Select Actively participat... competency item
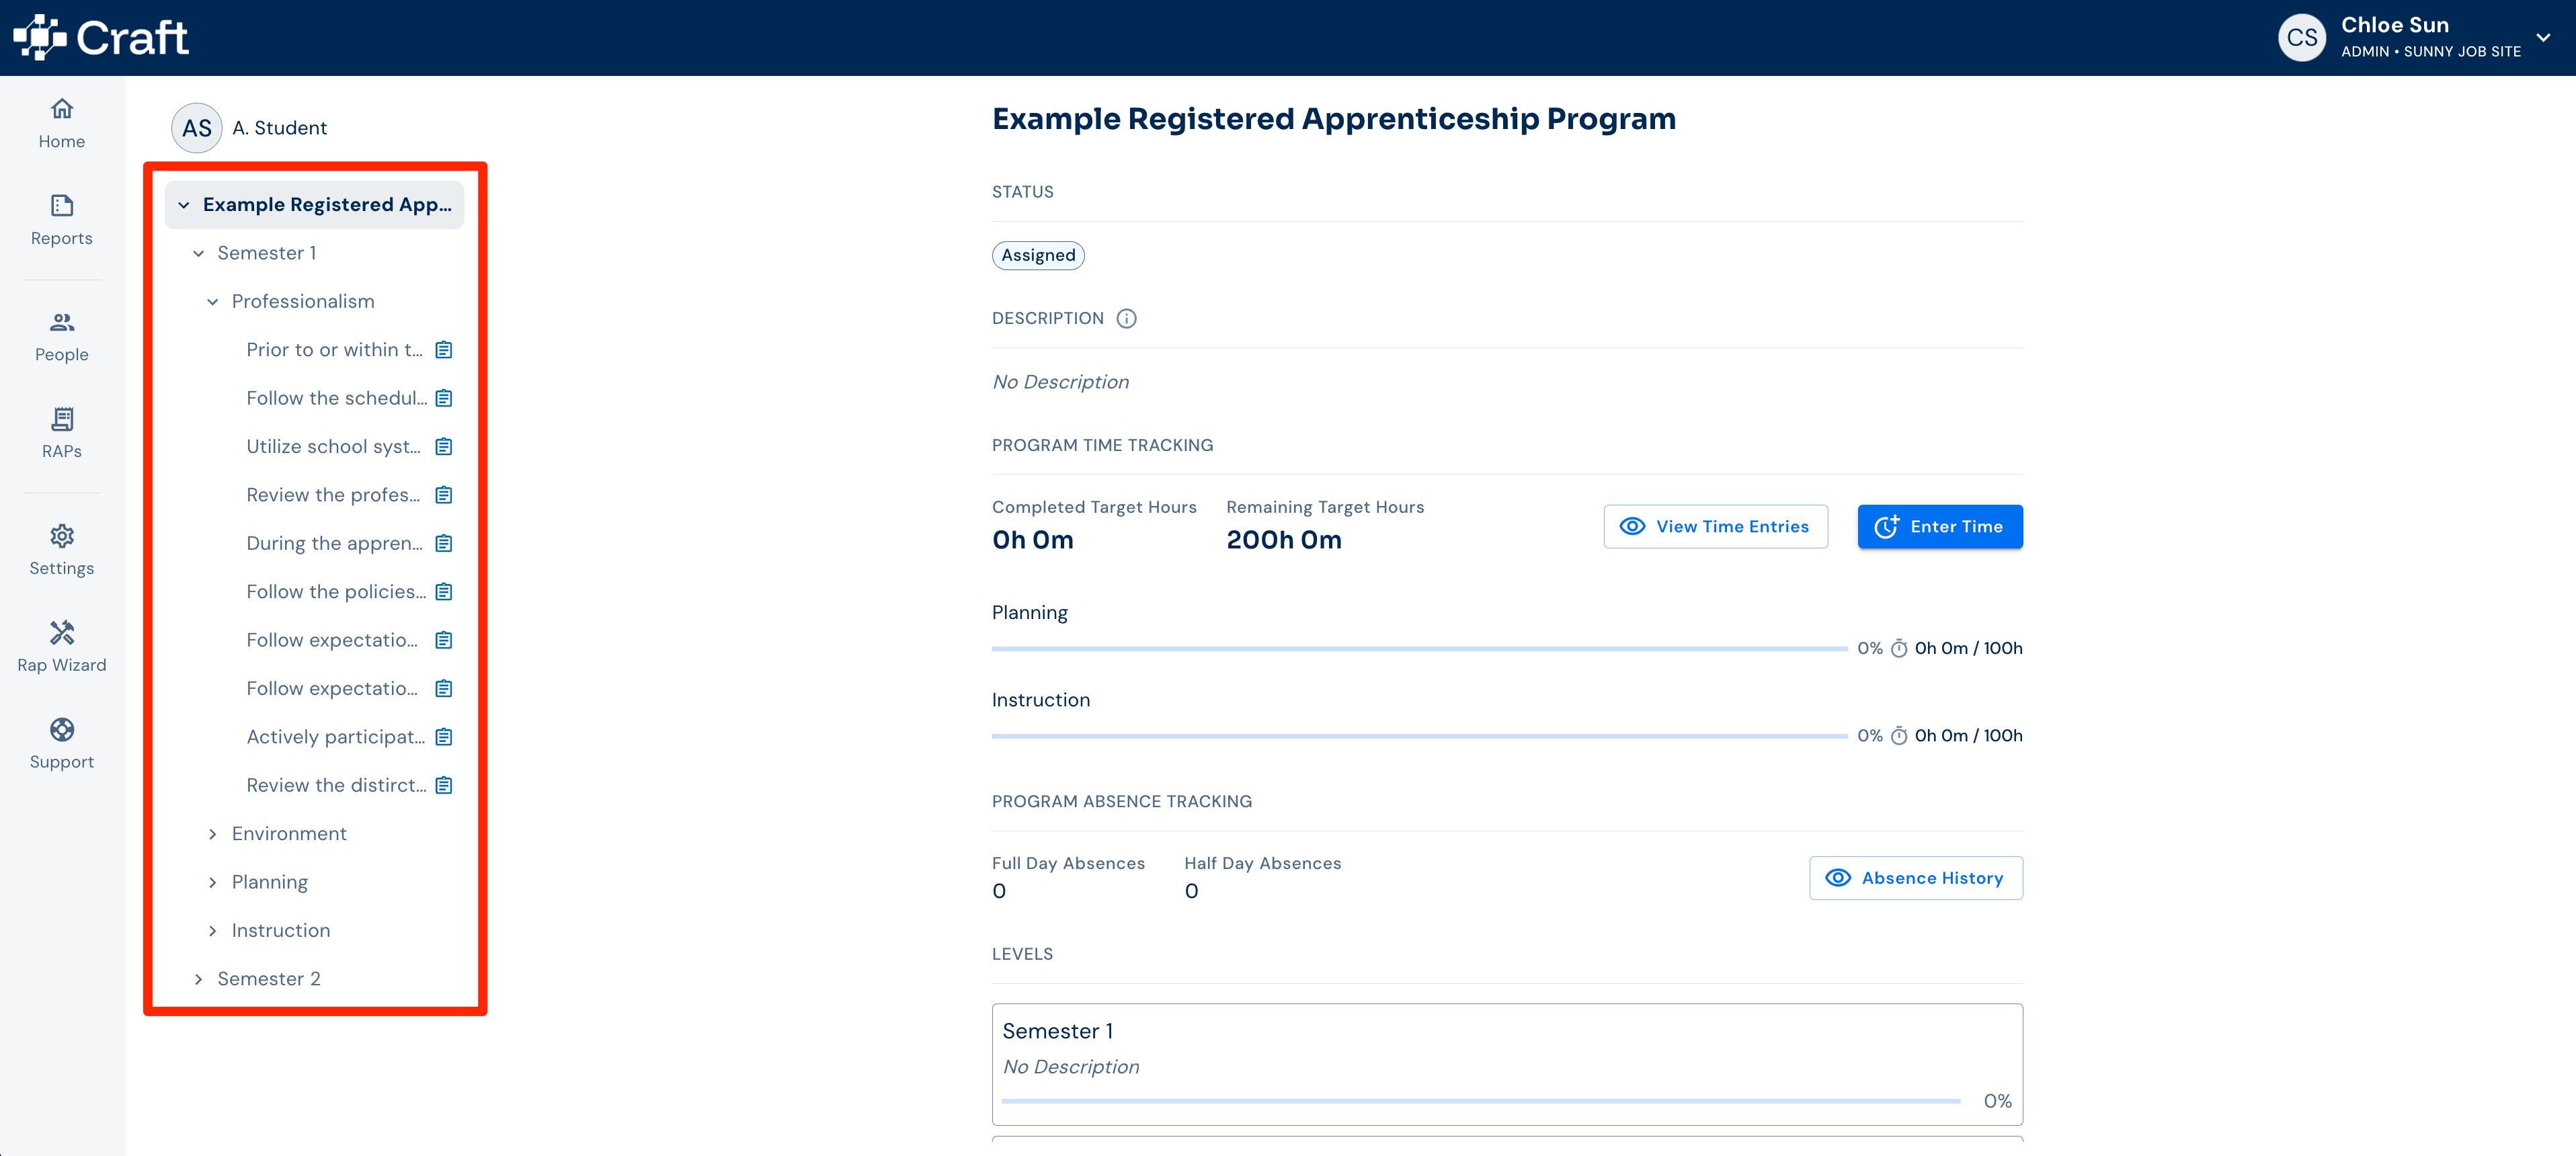 [x=335, y=737]
